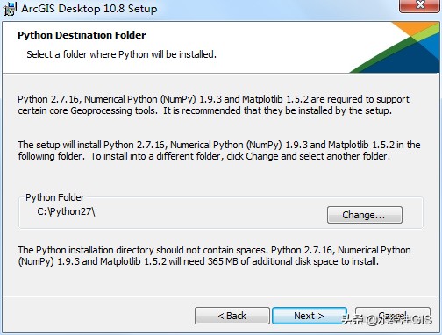Click the Python Folder group label
442x335 pixels.
coord(55,197)
